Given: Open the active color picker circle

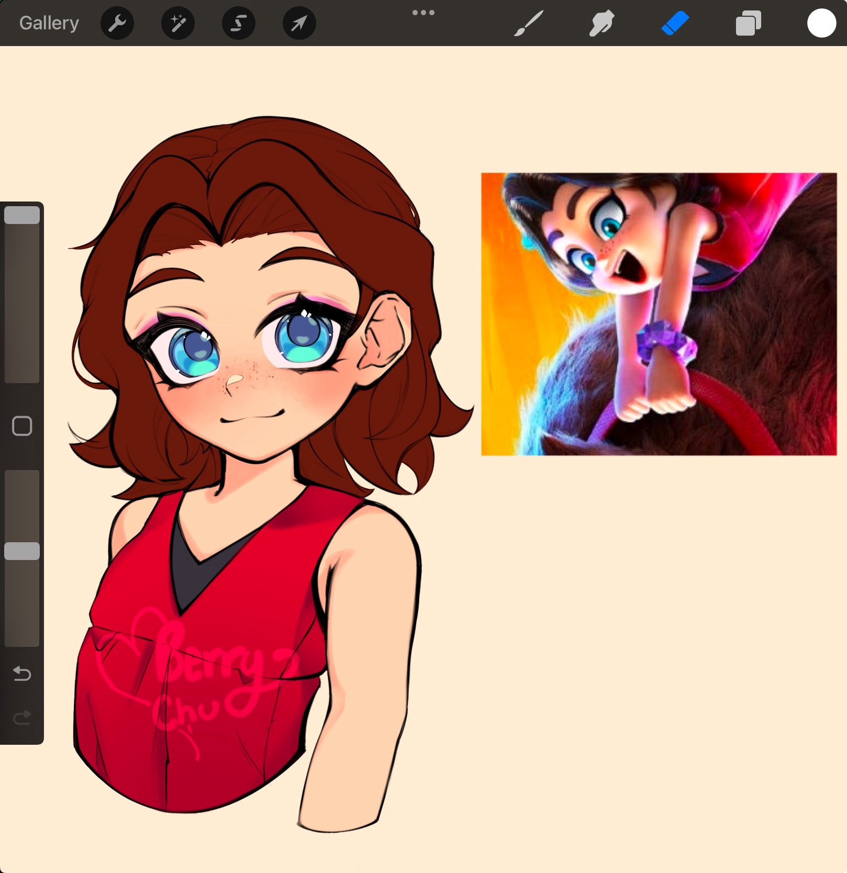Looking at the screenshot, I should pyautogui.click(x=821, y=23).
